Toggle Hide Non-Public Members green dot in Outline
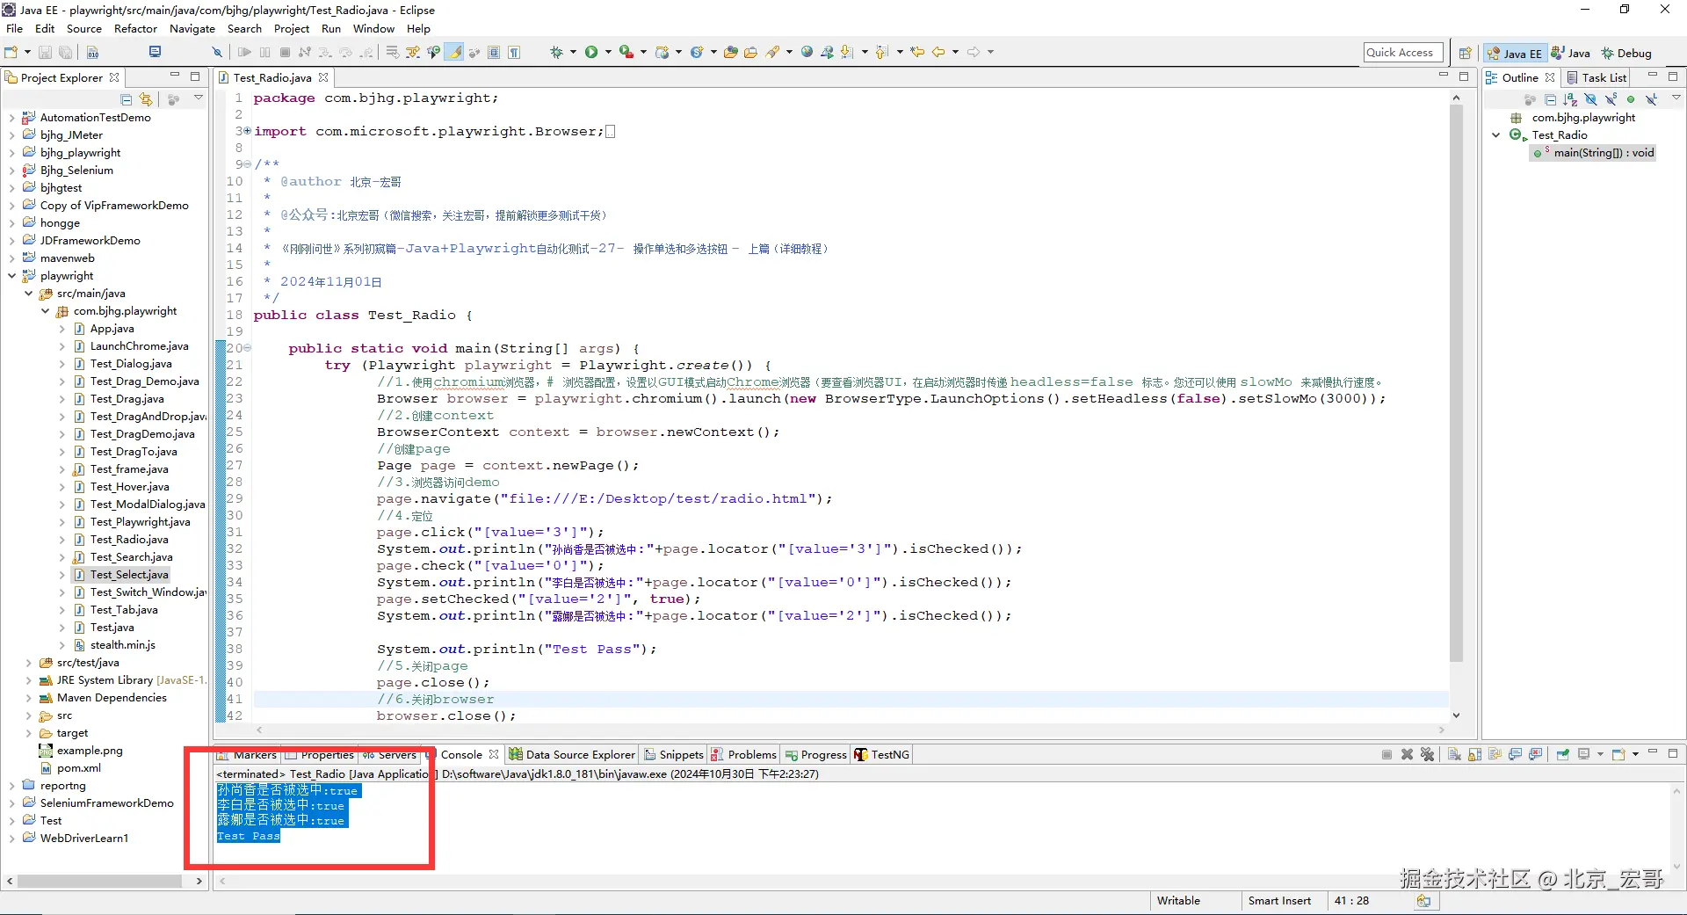The height and width of the screenshot is (915, 1687). tap(1631, 99)
